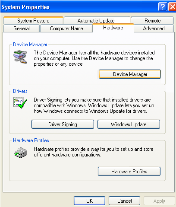Click the Driver Signing checkmark icon
This screenshot has height=207, width=176.
point(20,102)
